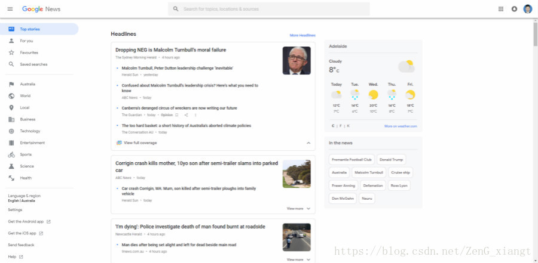
Task: Click the Send feedback link
Action: (22, 245)
